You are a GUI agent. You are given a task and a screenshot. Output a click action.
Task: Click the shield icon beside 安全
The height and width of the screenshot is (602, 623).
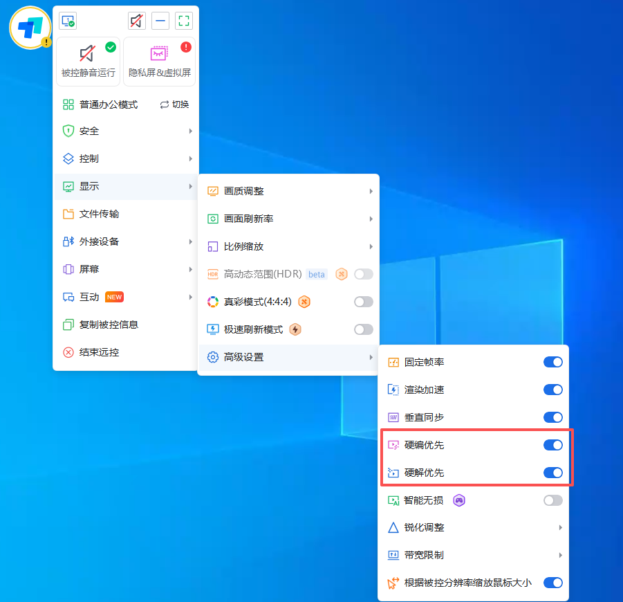pyautogui.click(x=68, y=131)
